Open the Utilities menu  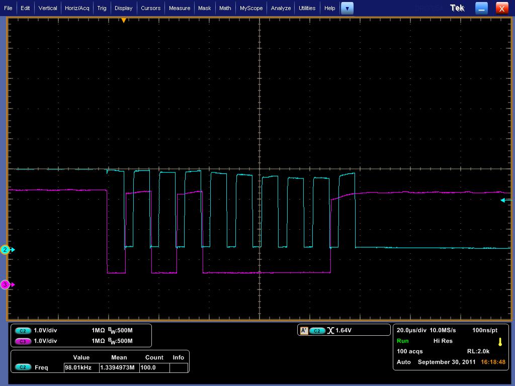click(x=307, y=8)
